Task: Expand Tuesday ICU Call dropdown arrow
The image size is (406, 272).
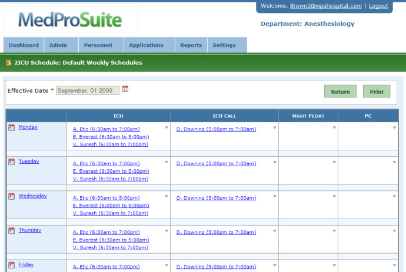Action: coord(274,162)
